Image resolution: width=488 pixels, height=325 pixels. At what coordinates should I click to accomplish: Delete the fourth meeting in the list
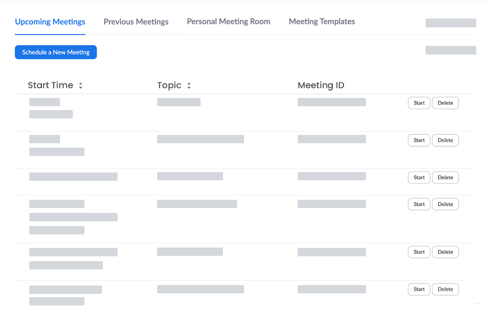coord(445,204)
